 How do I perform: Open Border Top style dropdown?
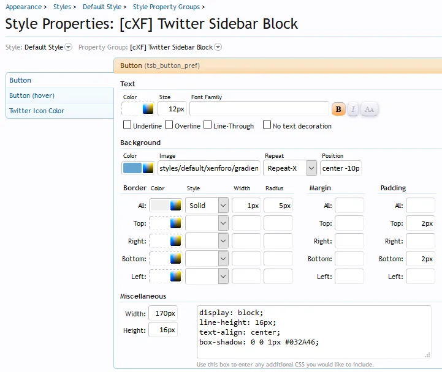207,223
